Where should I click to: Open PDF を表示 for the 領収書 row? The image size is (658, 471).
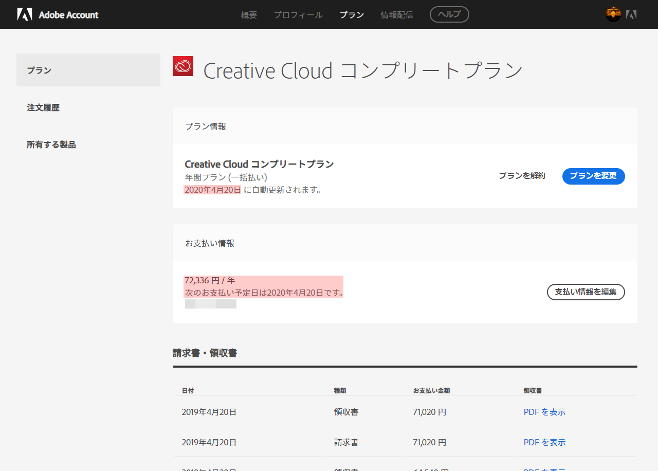coord(544,412)
